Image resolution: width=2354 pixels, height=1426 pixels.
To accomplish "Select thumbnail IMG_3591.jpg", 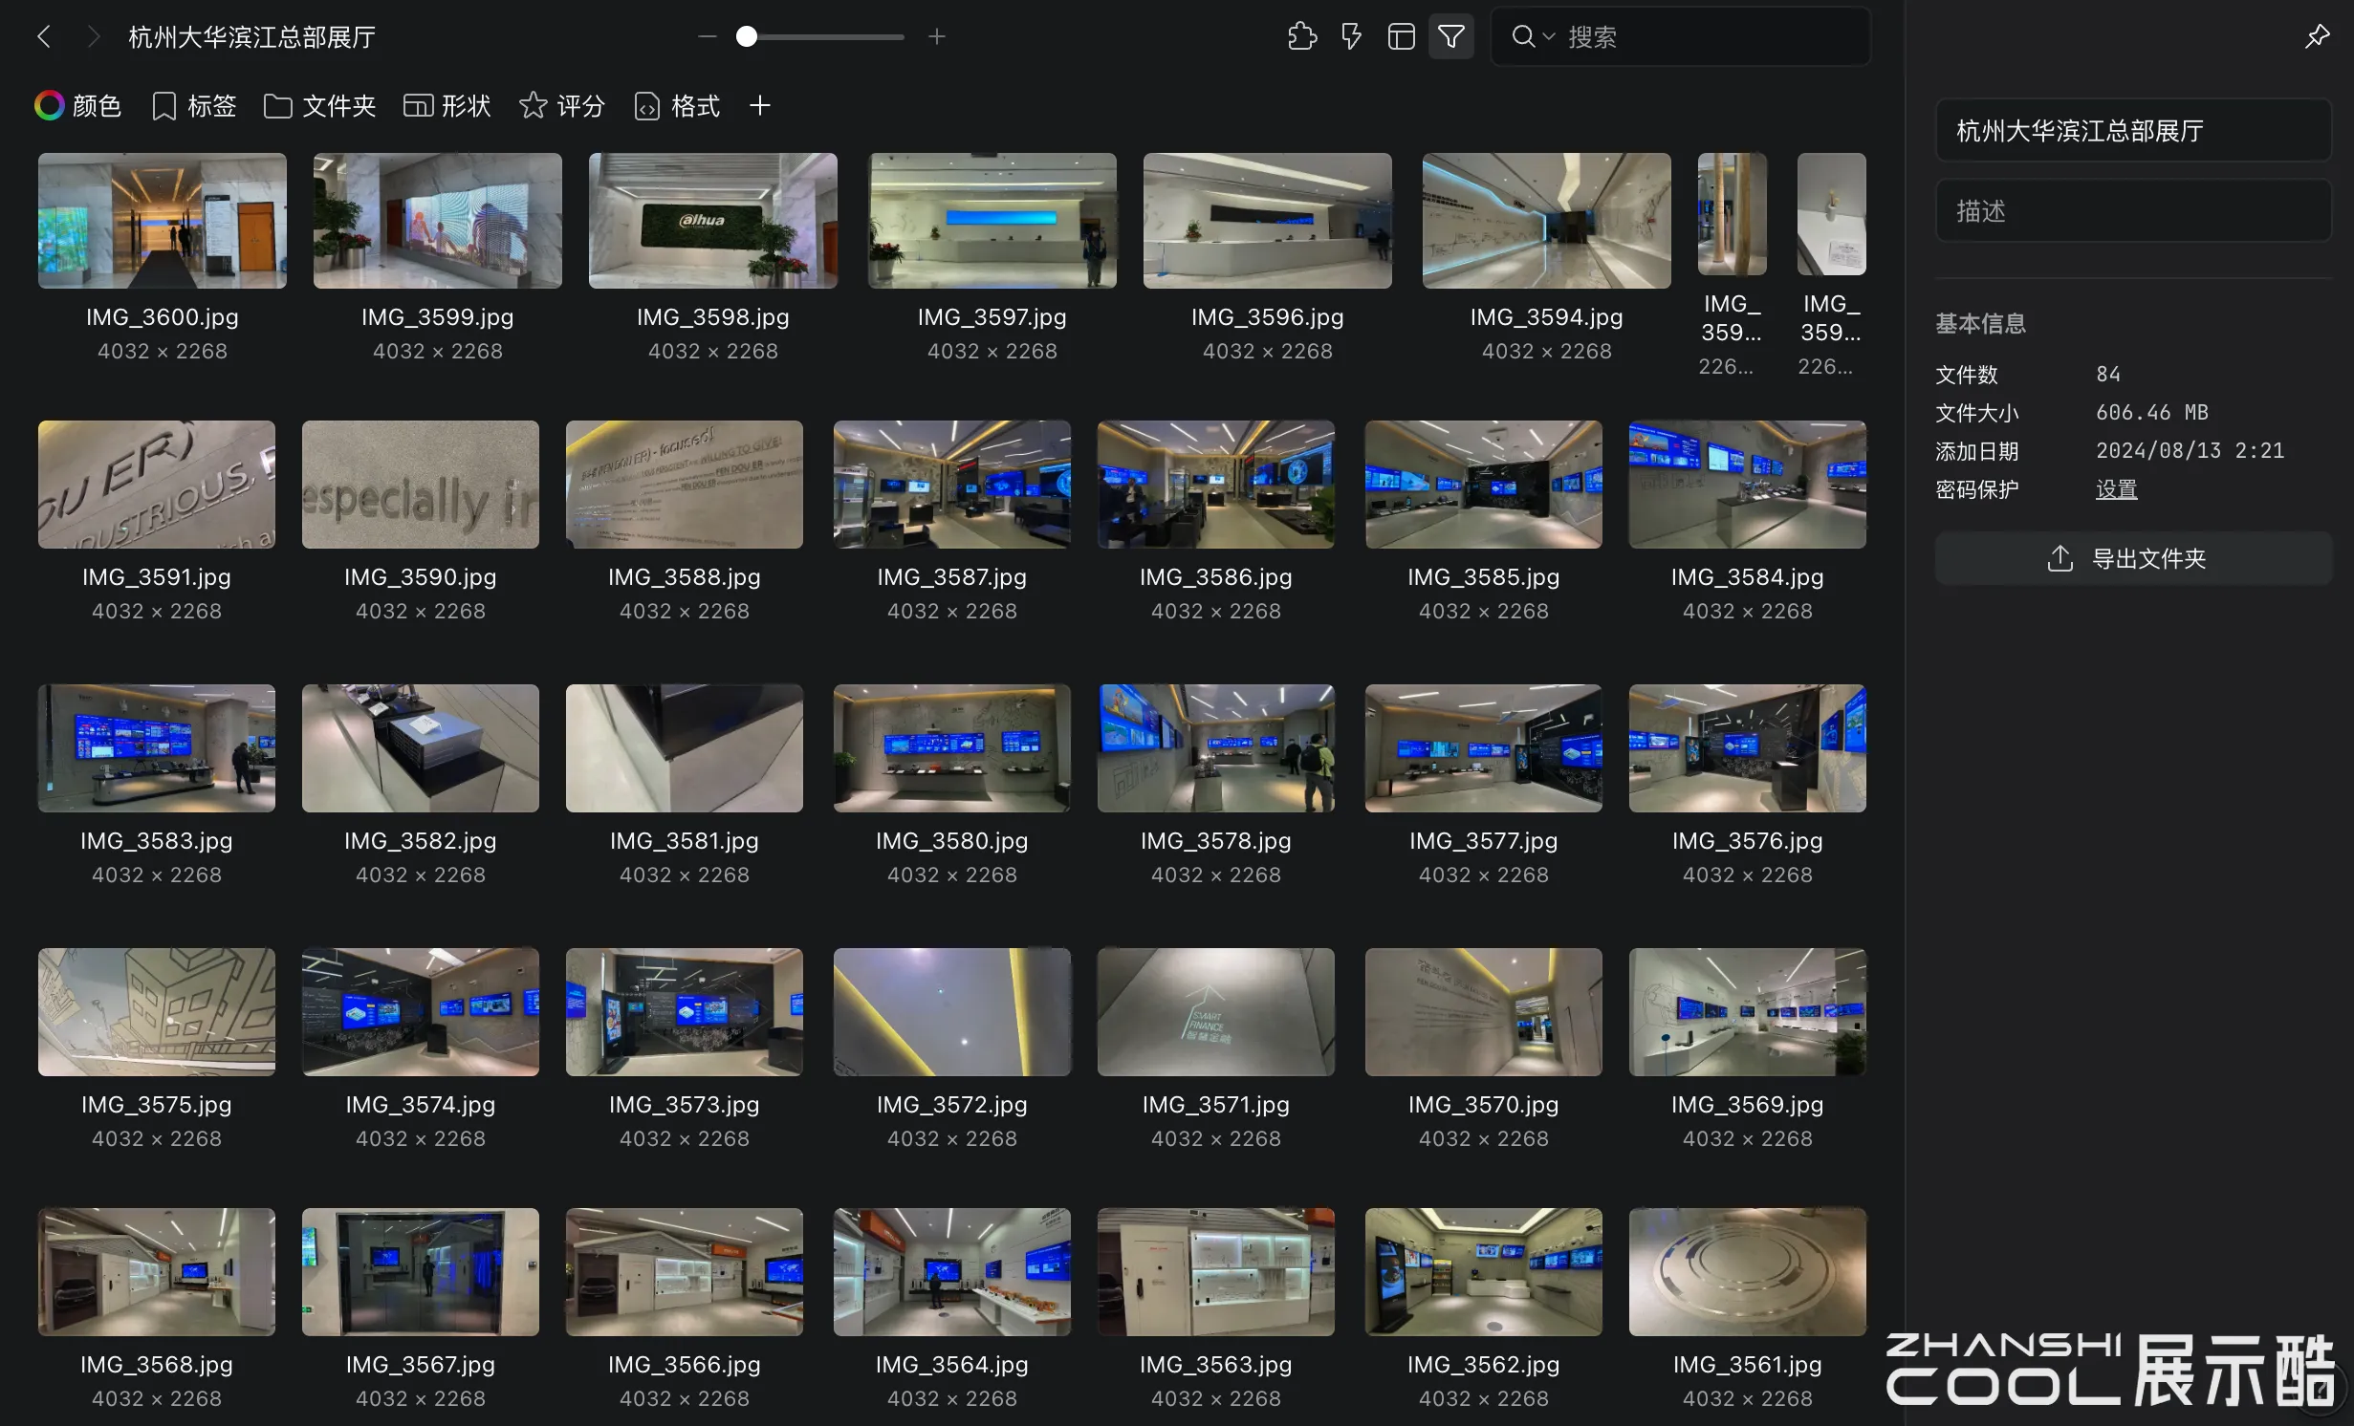I will [x=157, y=485].
